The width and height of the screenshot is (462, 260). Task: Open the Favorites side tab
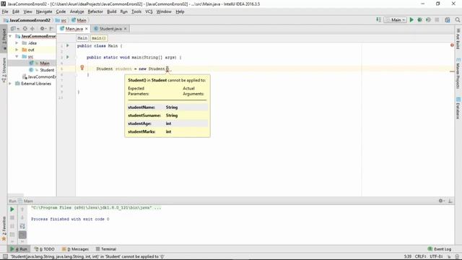pos(4,229)
